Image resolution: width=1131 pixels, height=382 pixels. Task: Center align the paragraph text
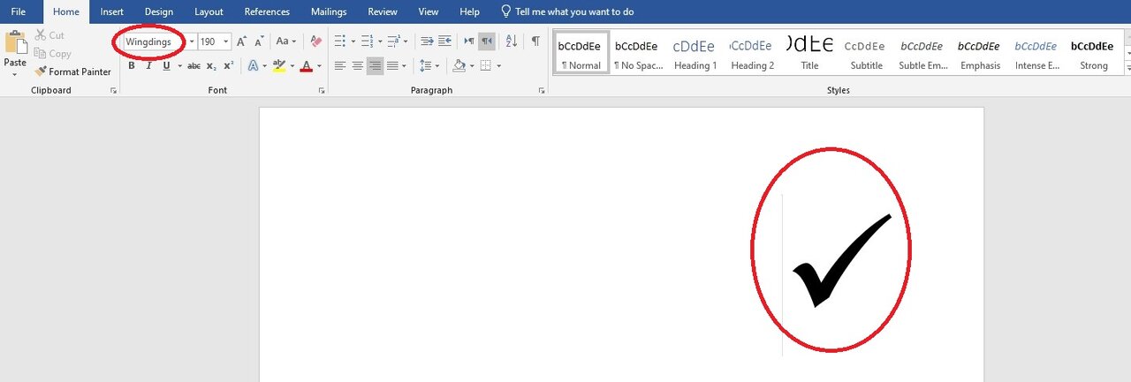coord(358,66)
